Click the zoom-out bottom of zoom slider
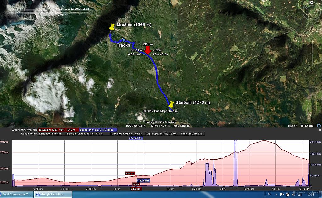Viewport: 322px width, 198px height. [312, 69]
